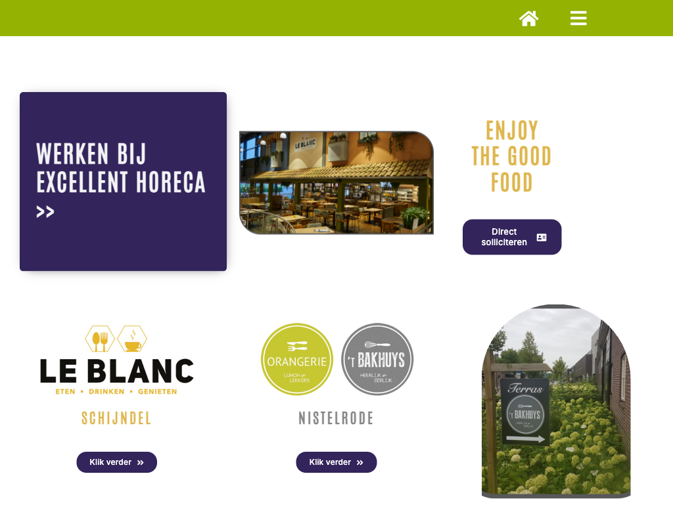The image size is (673, 505).
Task: Click Klik verder under Nistelrode
Action: coord(336,462)
